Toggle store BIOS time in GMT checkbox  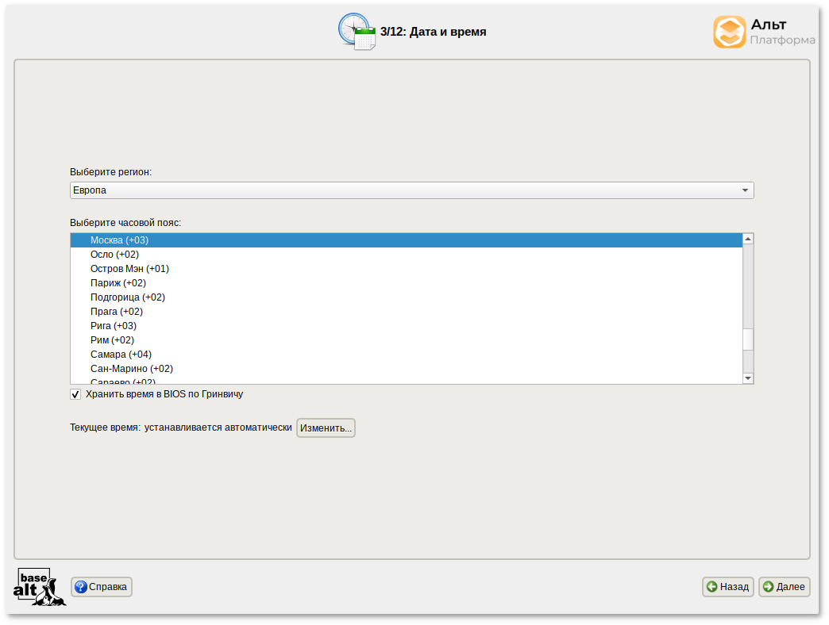(x=75, y=394)
